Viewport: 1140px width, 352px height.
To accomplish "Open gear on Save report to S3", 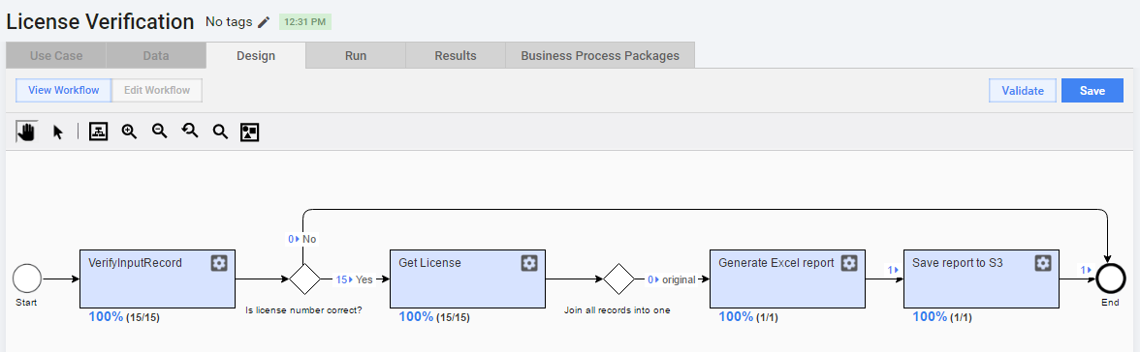I will (x=1043, y=263).
